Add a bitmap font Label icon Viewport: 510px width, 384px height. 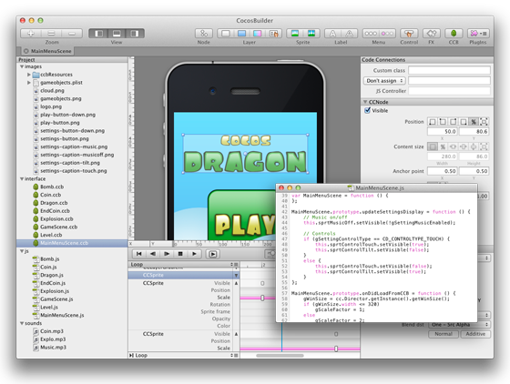point(332,33)
